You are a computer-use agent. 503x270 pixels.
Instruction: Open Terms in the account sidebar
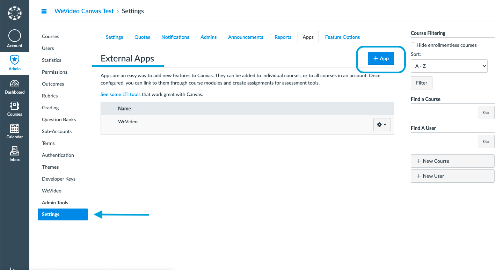(48, 143)
